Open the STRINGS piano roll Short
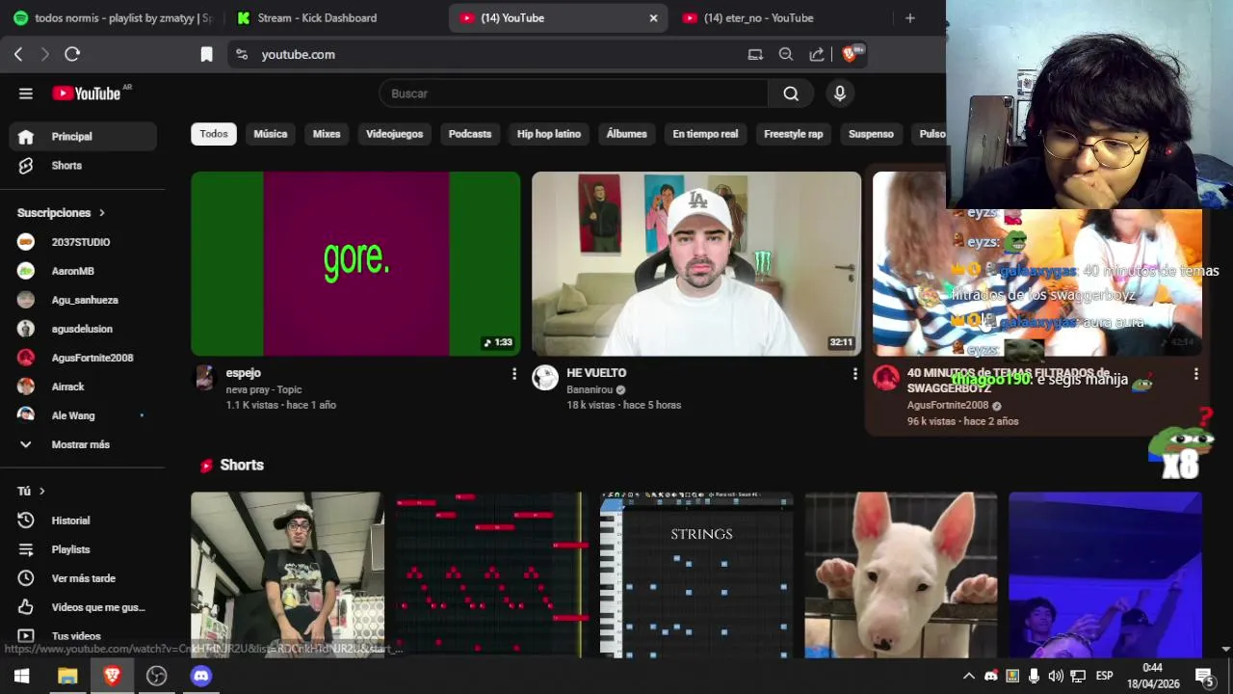1233x694 pixels. (696, 574)
